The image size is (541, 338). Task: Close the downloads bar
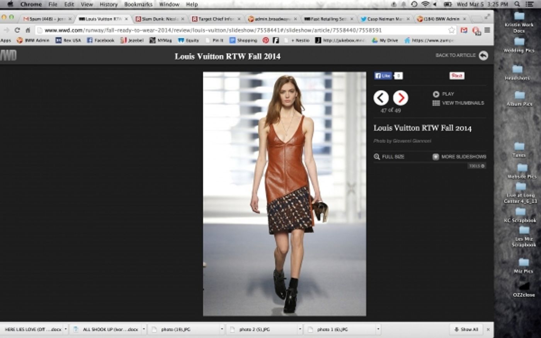[488, 330]
